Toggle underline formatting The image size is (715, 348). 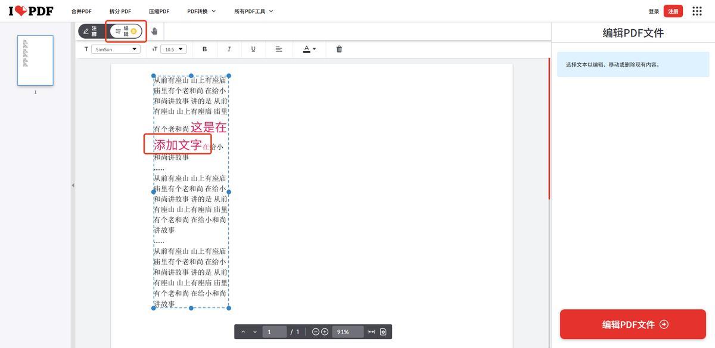coord(253,49)
